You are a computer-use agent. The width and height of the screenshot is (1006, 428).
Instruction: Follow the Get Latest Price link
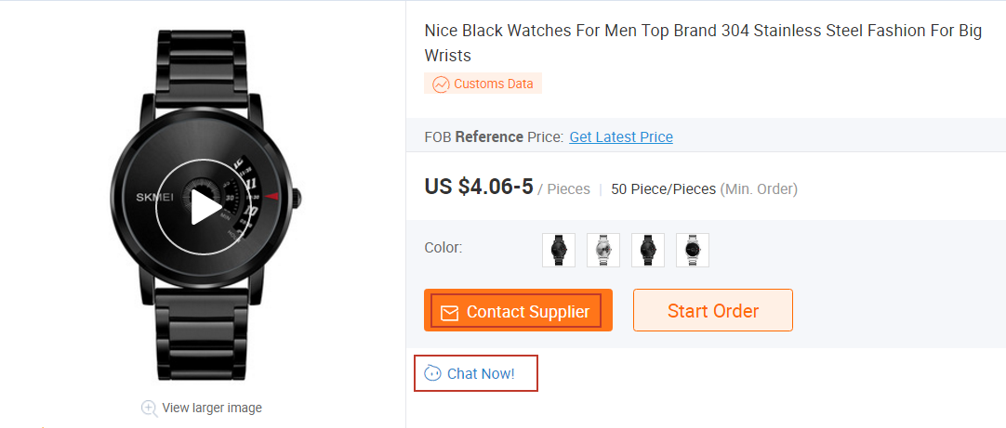pyautogui.click(x=621, y=137)
